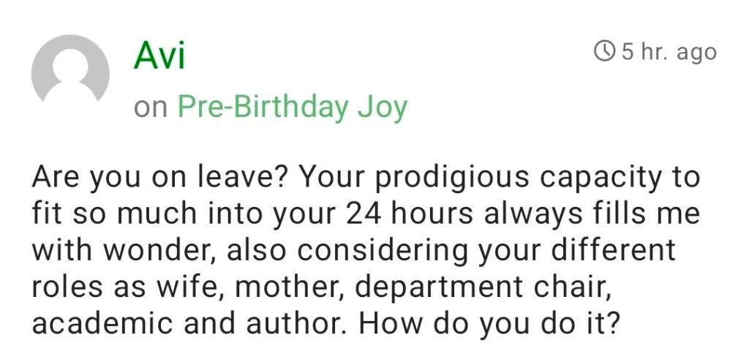The height and width of the screenshot is (362, 749).
Task: Click the gray default avatar icon
Action: pos(70,71)
